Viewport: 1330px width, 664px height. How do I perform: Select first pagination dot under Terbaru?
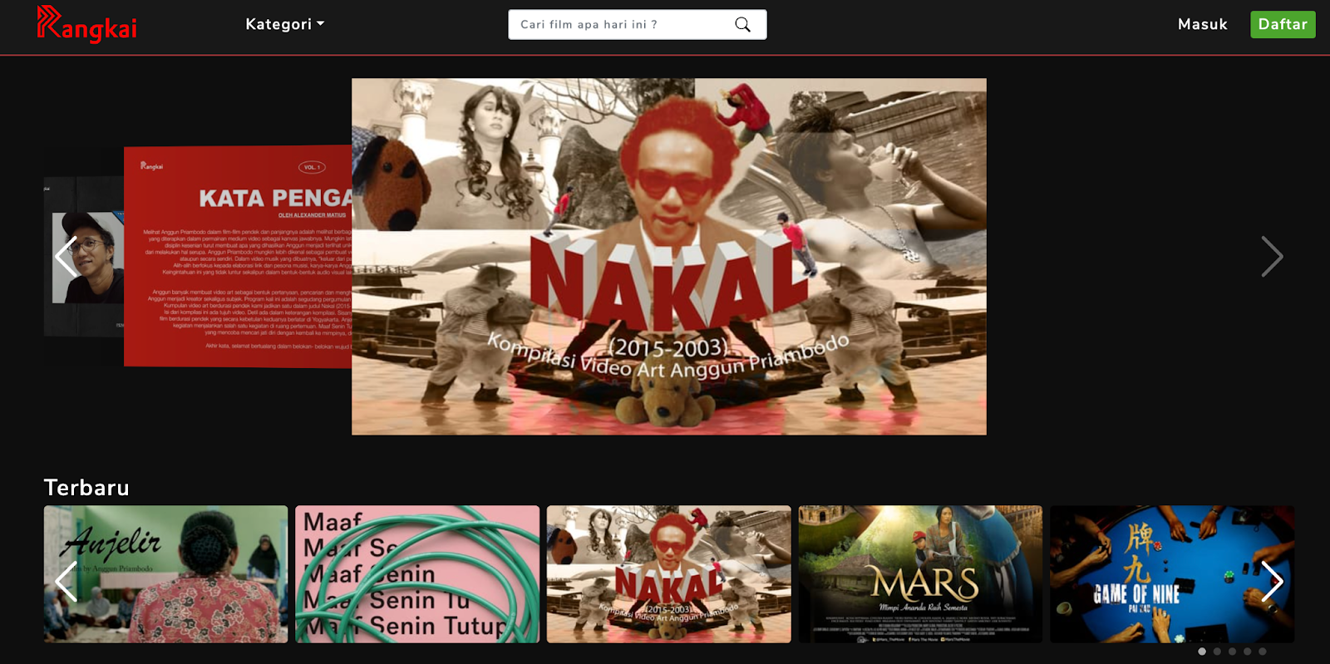pos(1202,652)
